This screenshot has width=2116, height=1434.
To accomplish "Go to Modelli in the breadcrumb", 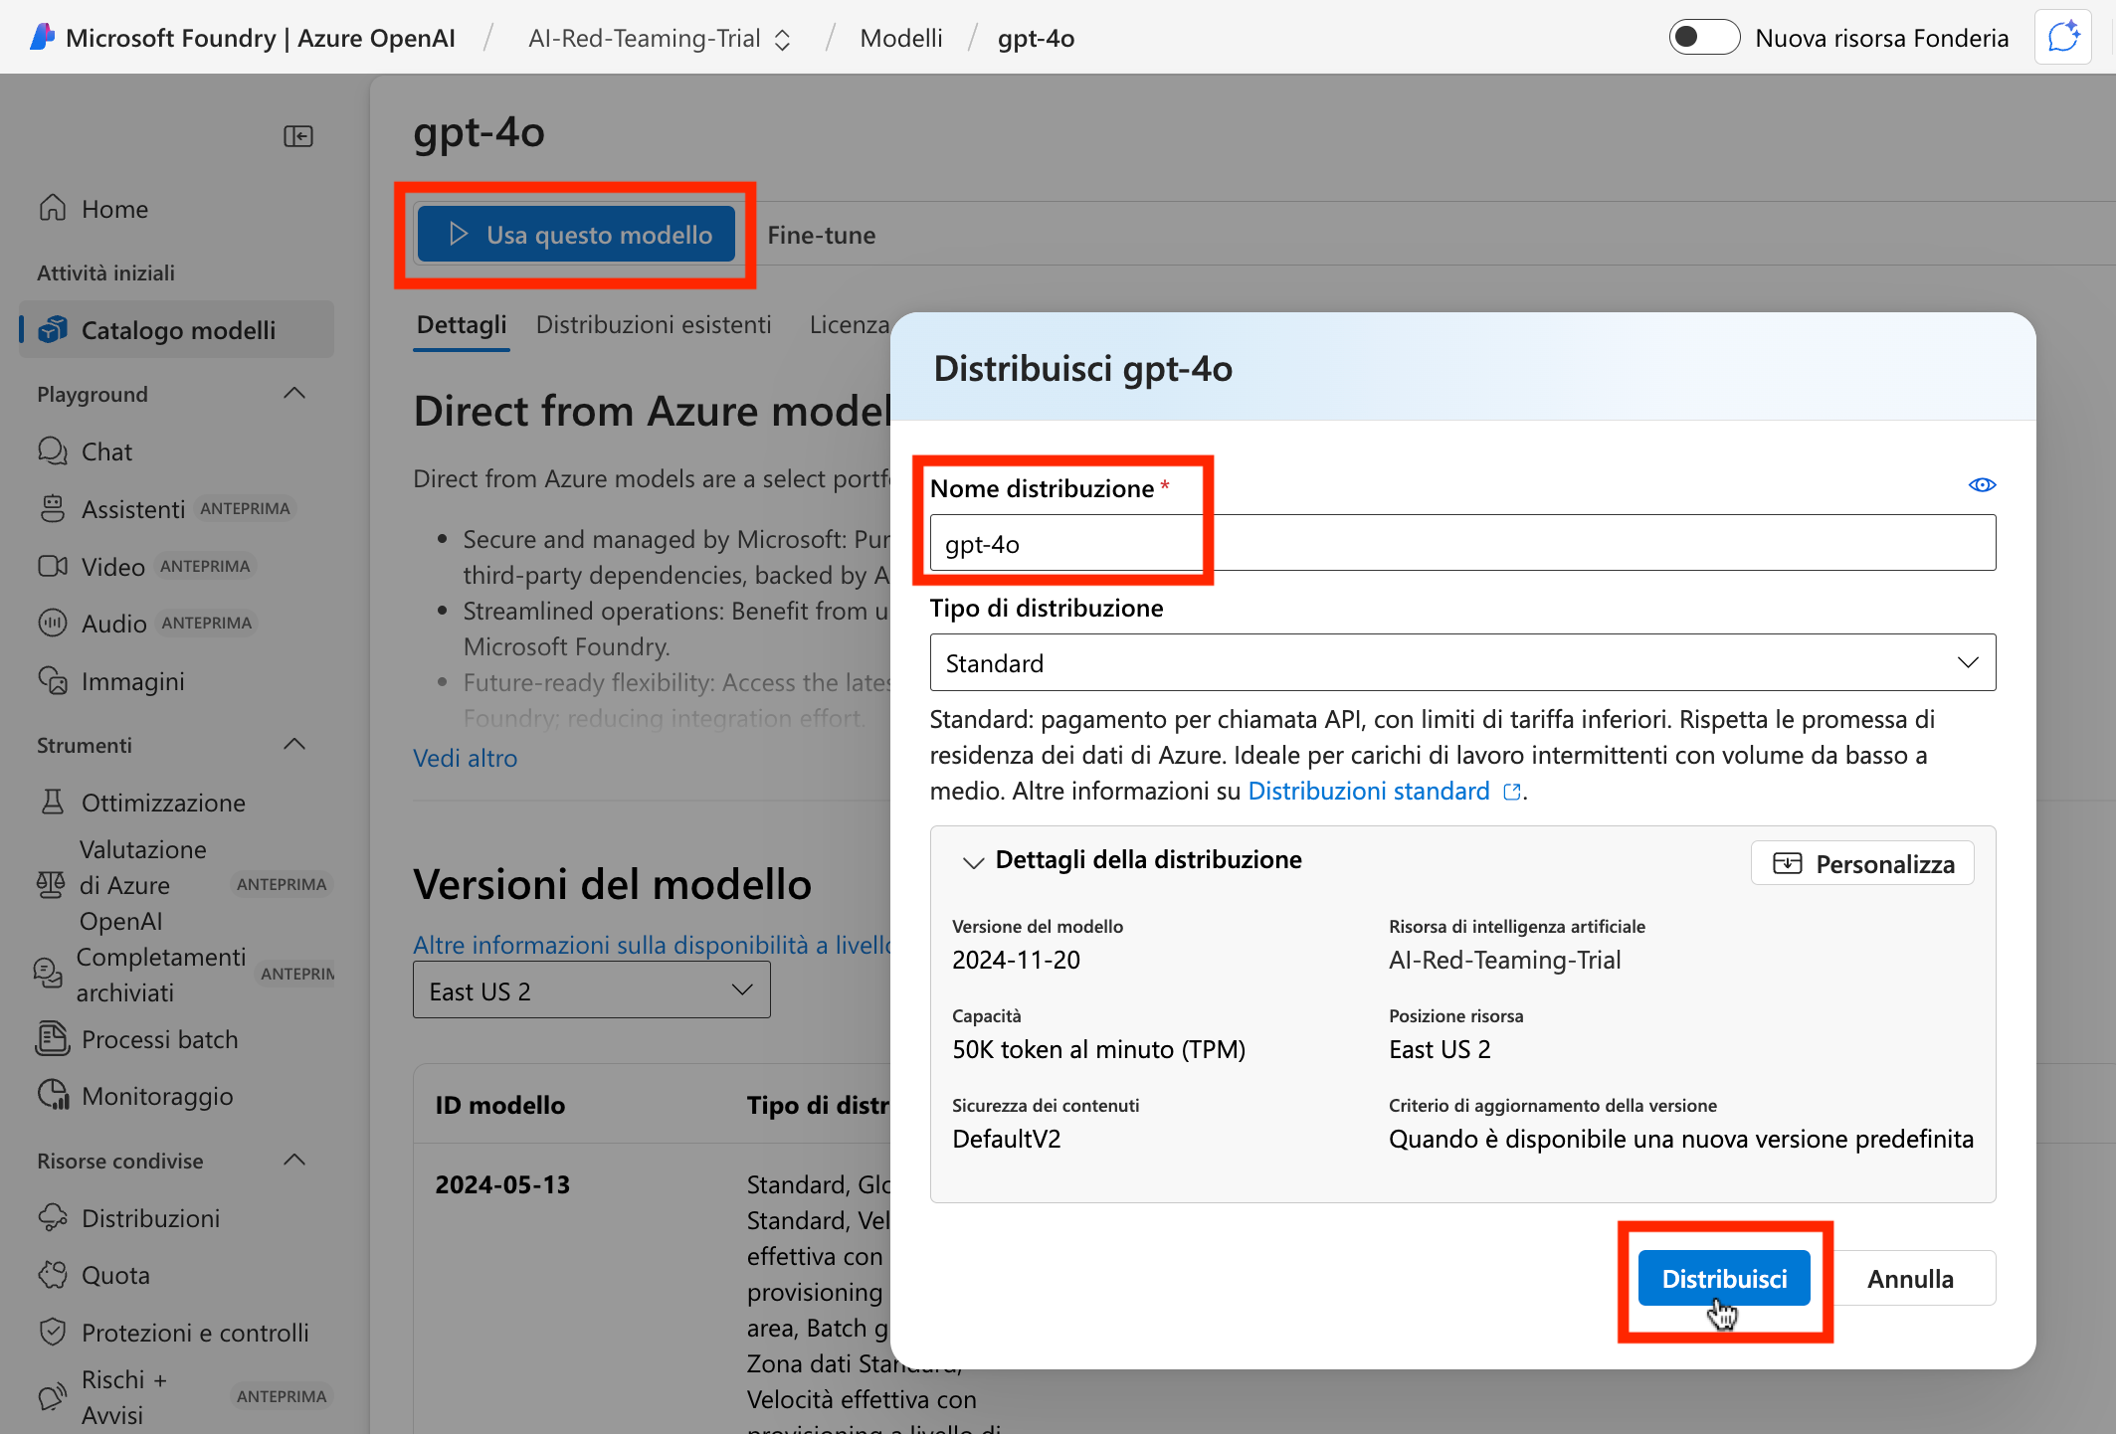I will point(901,38).
